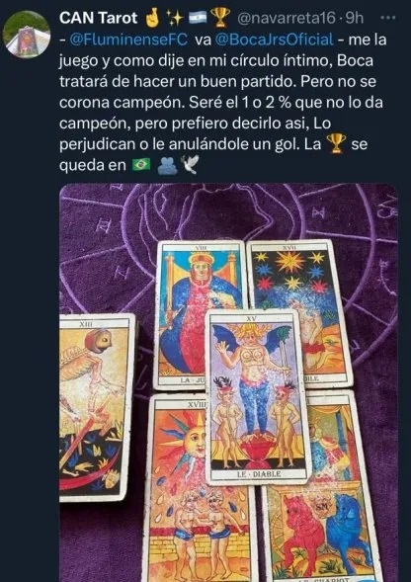Click the 9h tweet timestamp
411x582 pixels.
coord(354,18)
